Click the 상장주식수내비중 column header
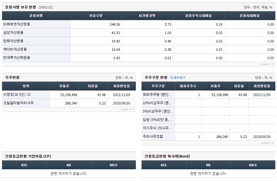 (x=198, y=16)
